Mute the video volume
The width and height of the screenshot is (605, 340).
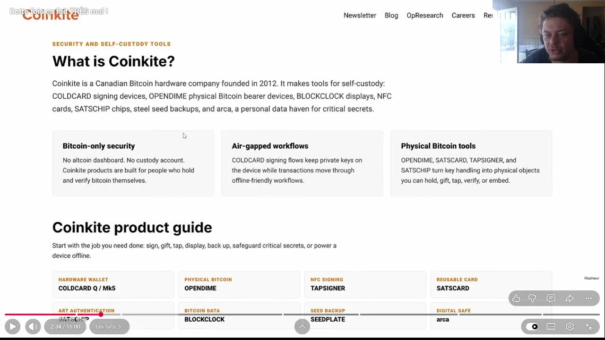[33, 326]
